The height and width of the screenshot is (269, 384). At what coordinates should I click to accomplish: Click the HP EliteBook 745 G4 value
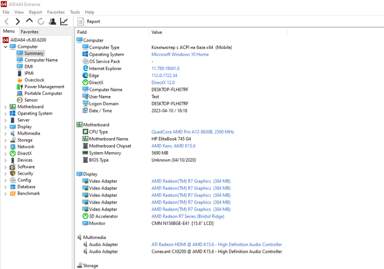(x=171, y=139)
